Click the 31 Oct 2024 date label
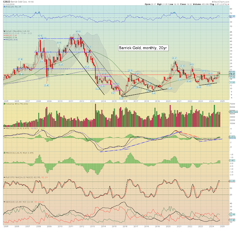Screen dimensions: 238x228 click(9, 4)
